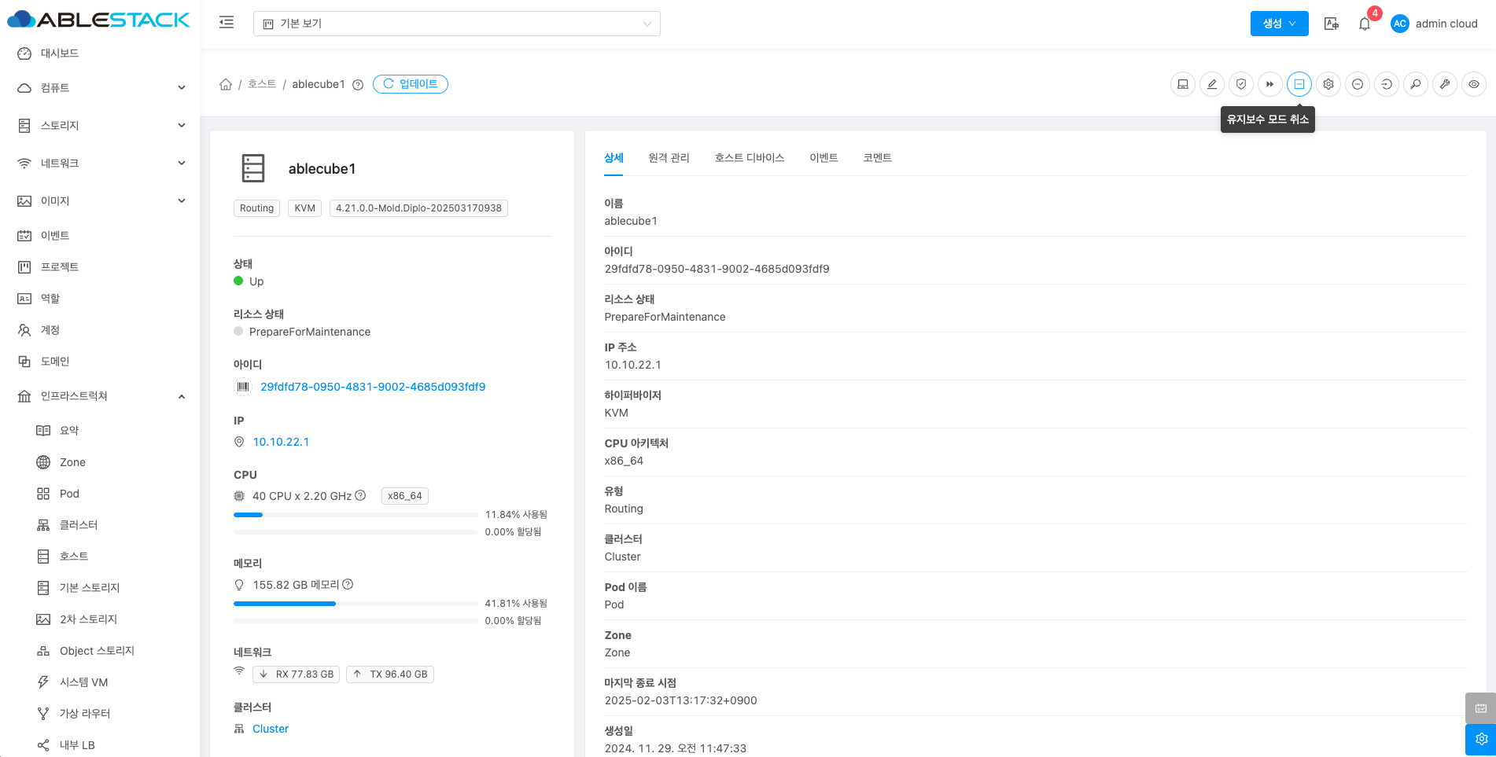1496x757 pixels.
Task: Click the pencil edit host icon
Action: pos(1212,84)
